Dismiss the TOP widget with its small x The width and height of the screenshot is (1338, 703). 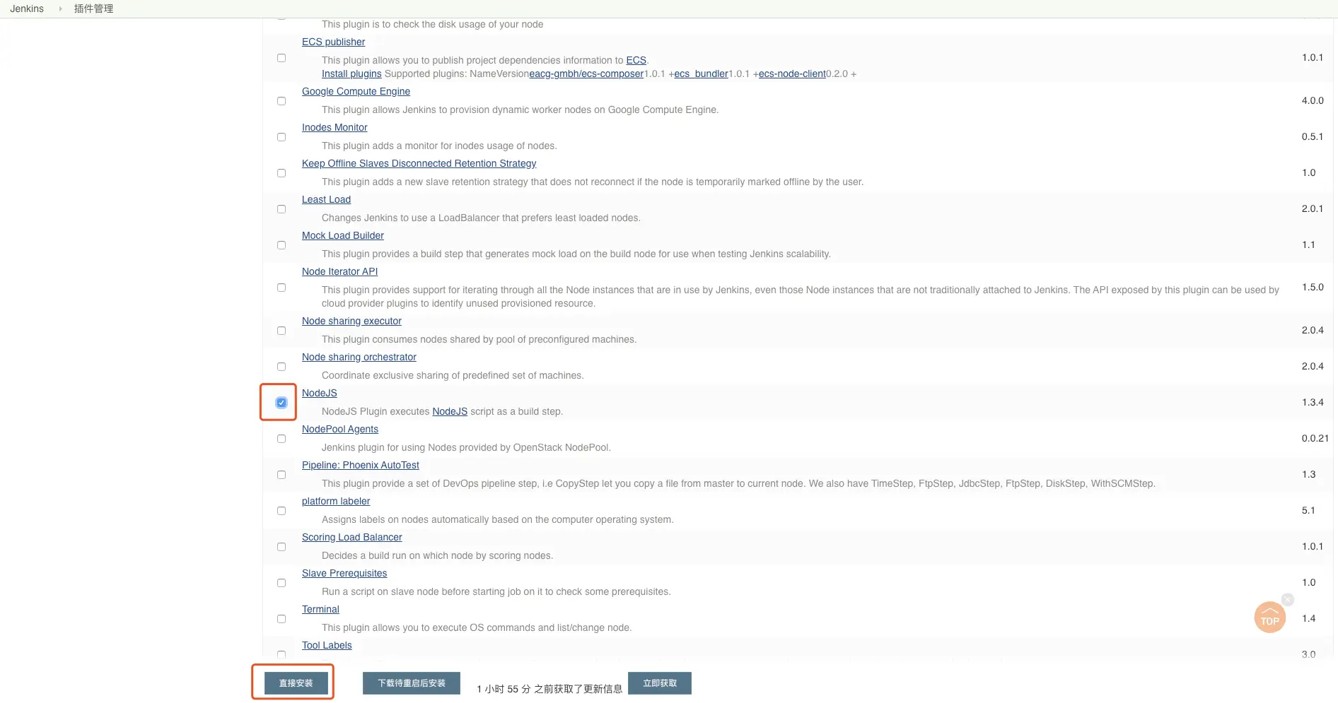1288,599
